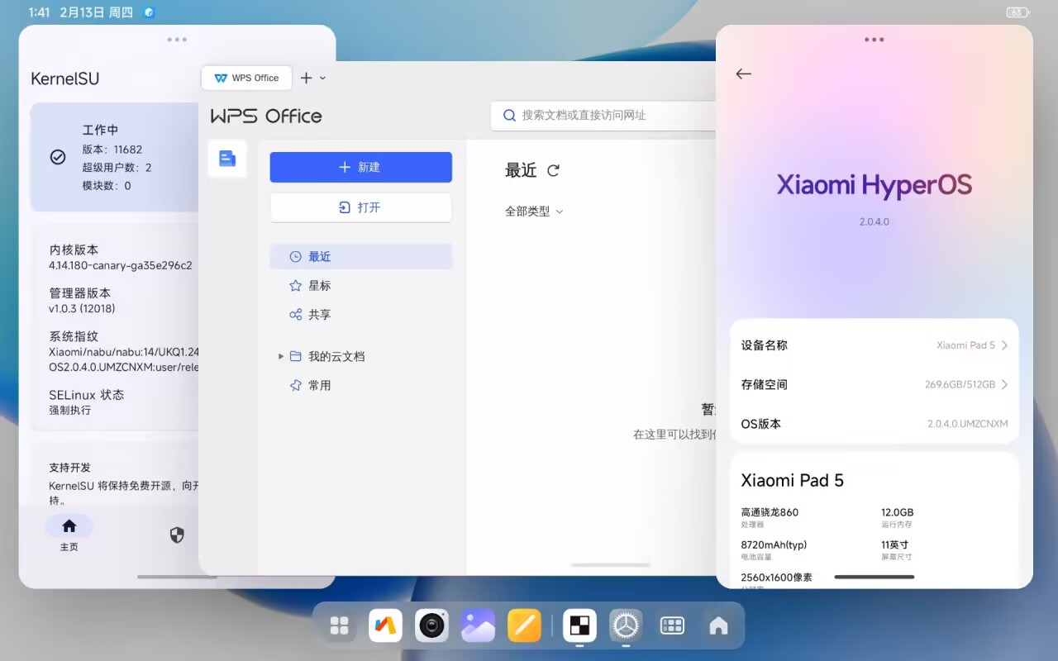Open the app drawer from the dock
1058x661 pixels.
(x=339, y=625)
